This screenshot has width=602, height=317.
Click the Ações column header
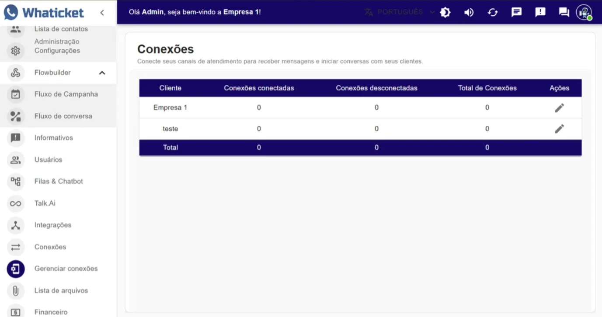click(559, 88)
